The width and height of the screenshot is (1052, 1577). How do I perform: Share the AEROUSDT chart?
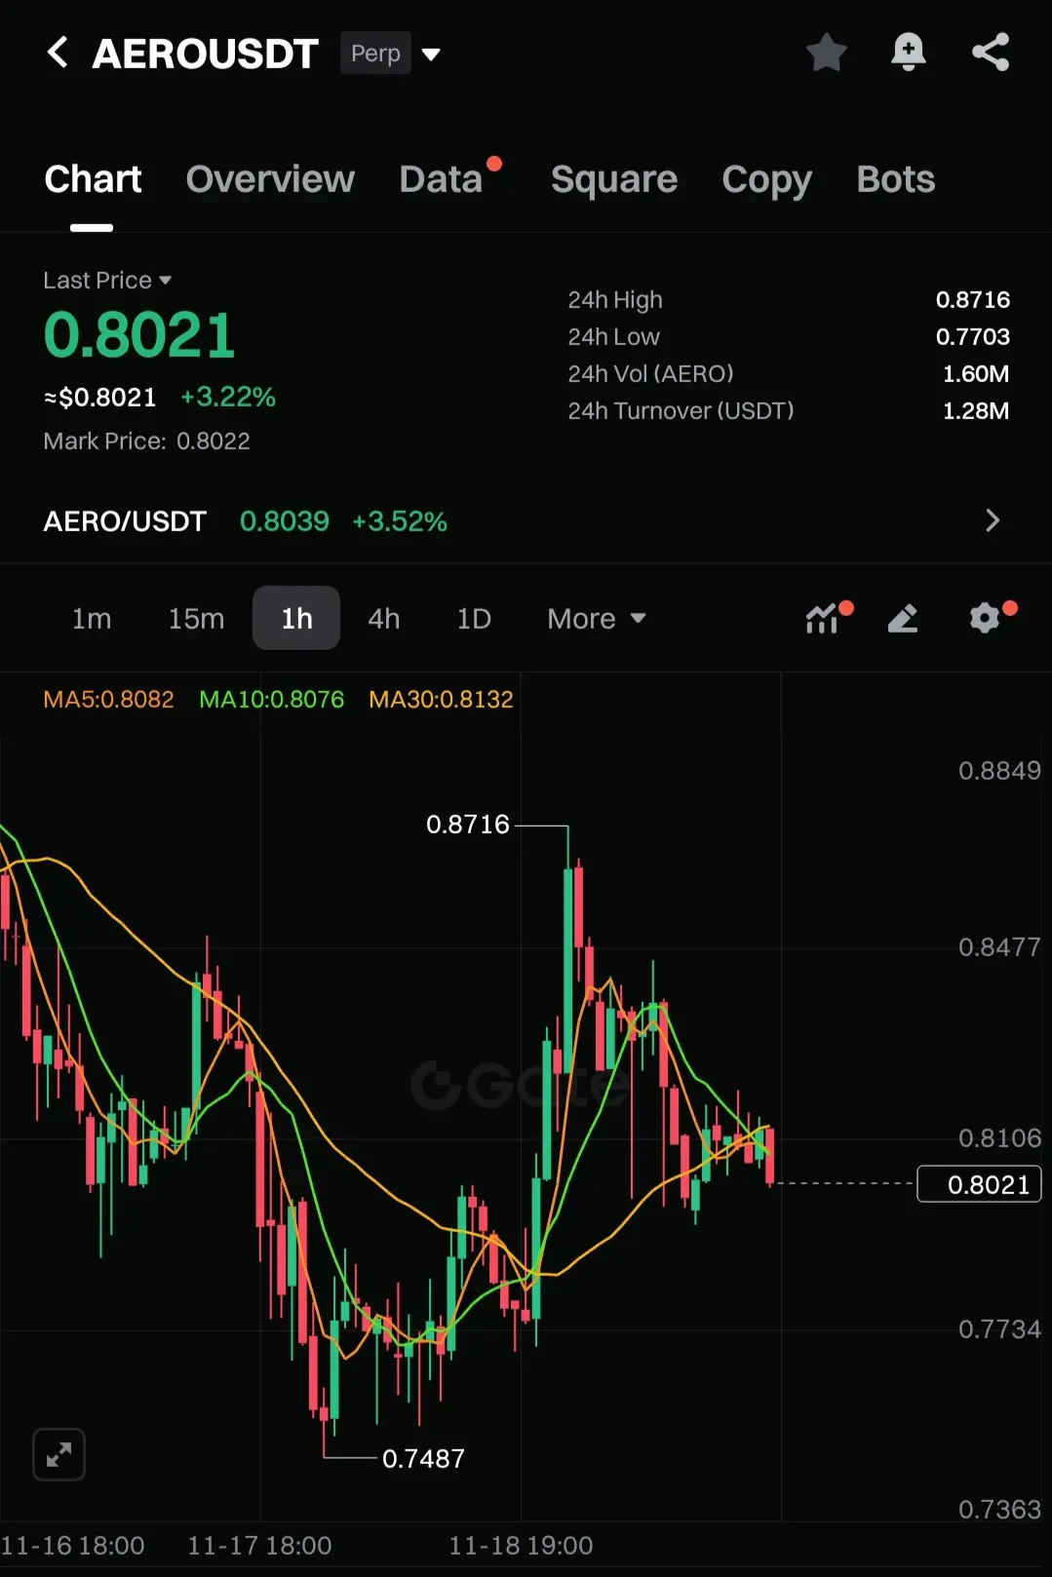coord(991,53)
